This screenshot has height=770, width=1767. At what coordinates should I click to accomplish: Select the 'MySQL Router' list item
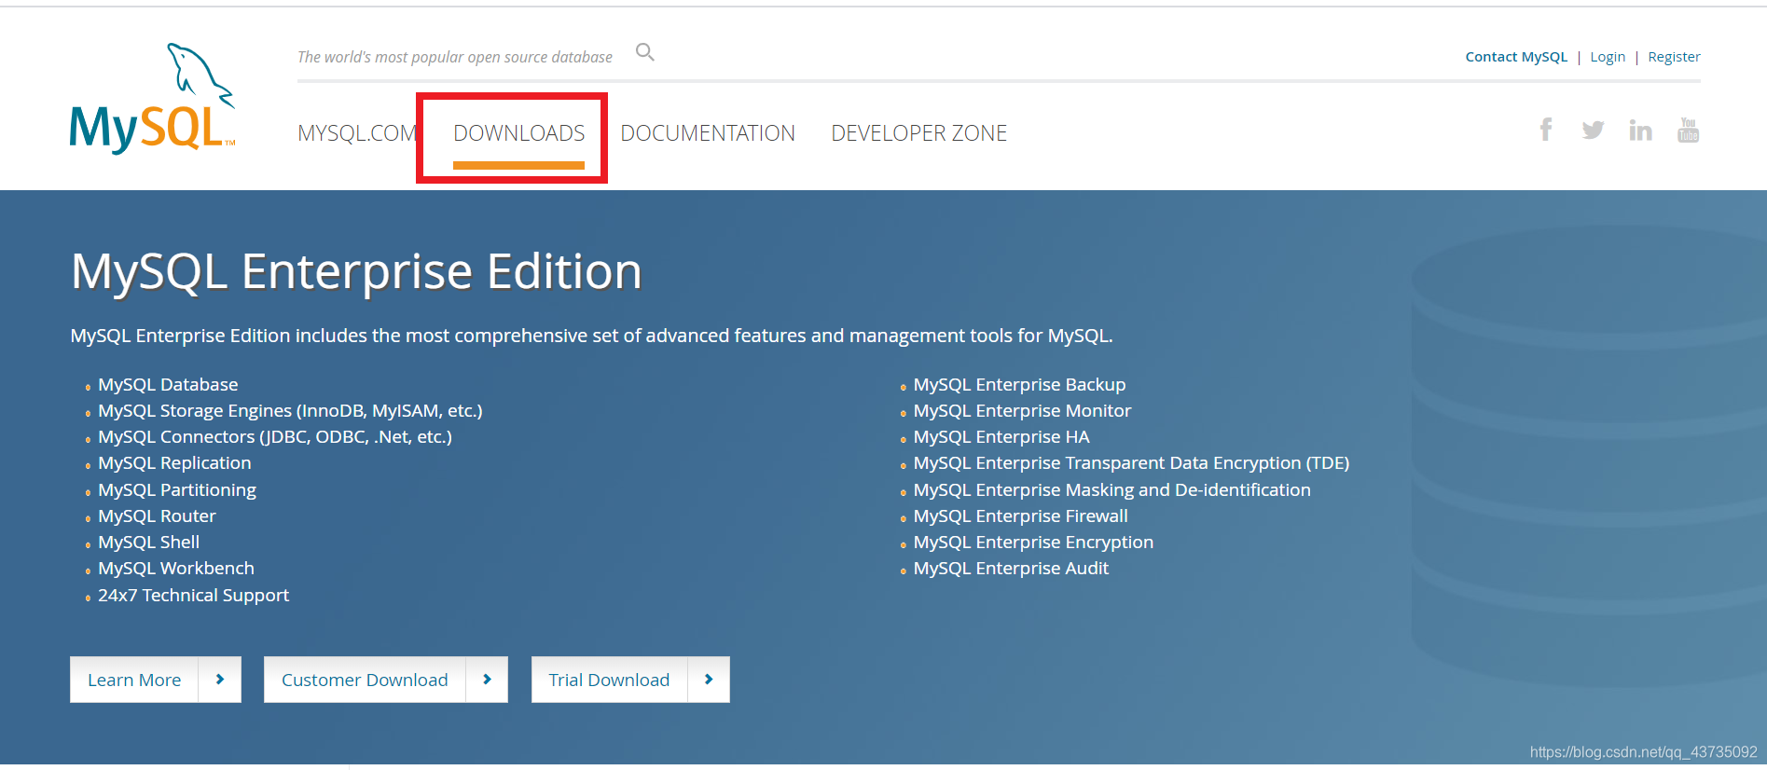[x=157, y=516]
